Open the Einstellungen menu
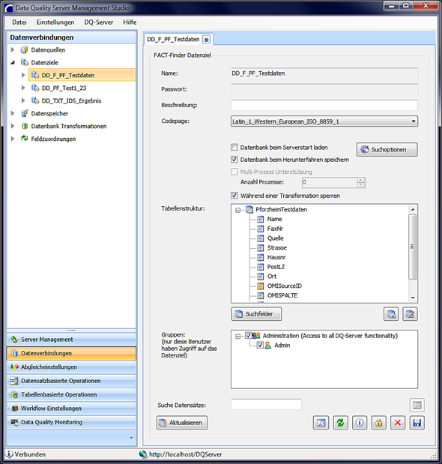This screenshot has width=442, height=464. pyautogui.click(x=55, y=22)
